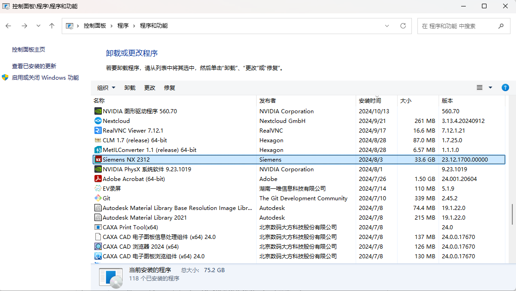Click the EV录屏 program icon
This screenshot has width=516, height=291.
(98, 188)
